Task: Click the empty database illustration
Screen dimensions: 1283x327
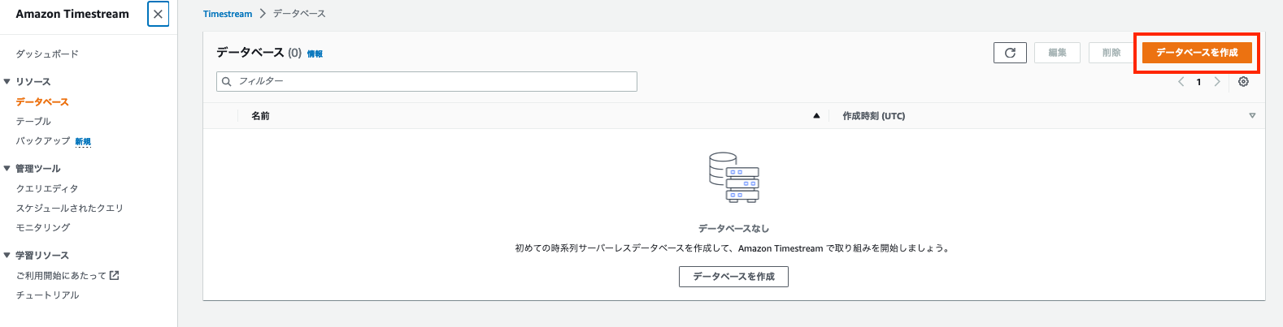Action: [734, 178]
